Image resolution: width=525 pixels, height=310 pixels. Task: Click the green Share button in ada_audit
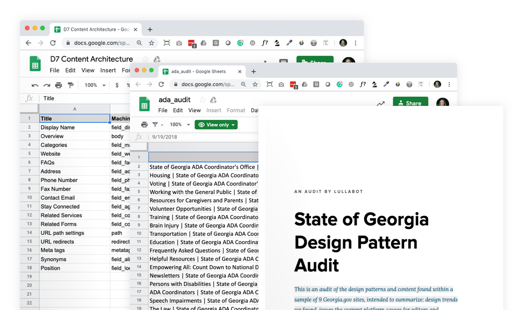pyautogui.click(x=410, y=103)
